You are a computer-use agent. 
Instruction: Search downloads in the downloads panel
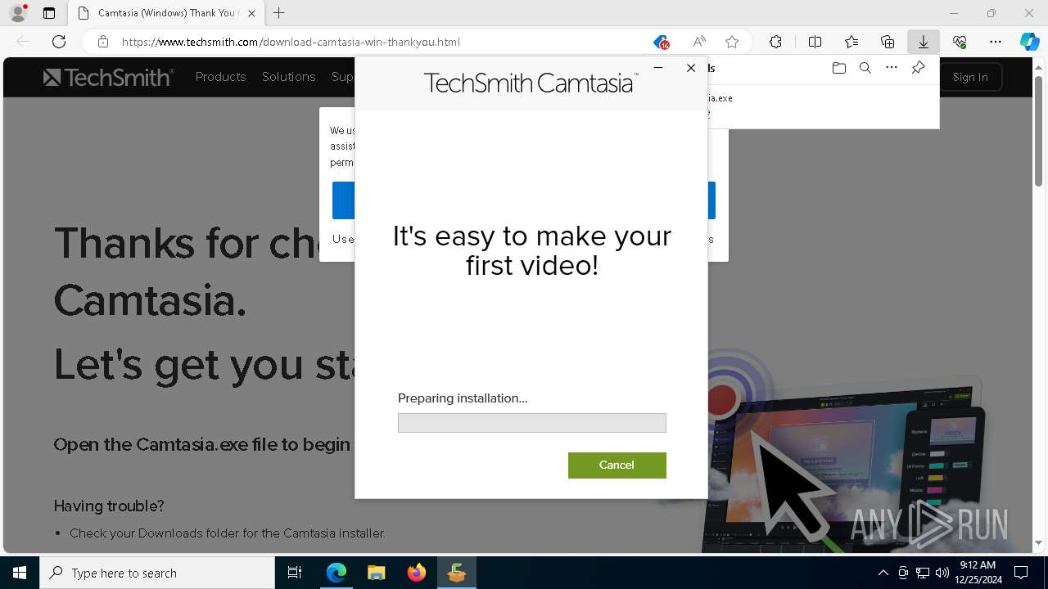[x=865, y=68]
